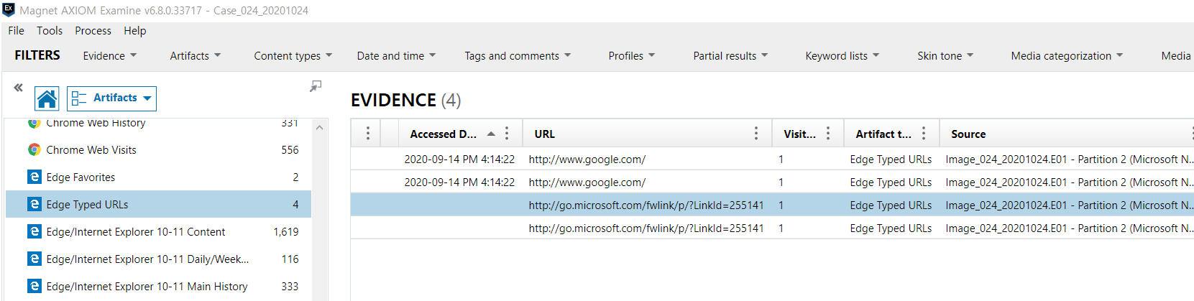This screenshot has height=301, width=1194.
Task: Sort by Visit count column header
Action: tap(799, 134)
